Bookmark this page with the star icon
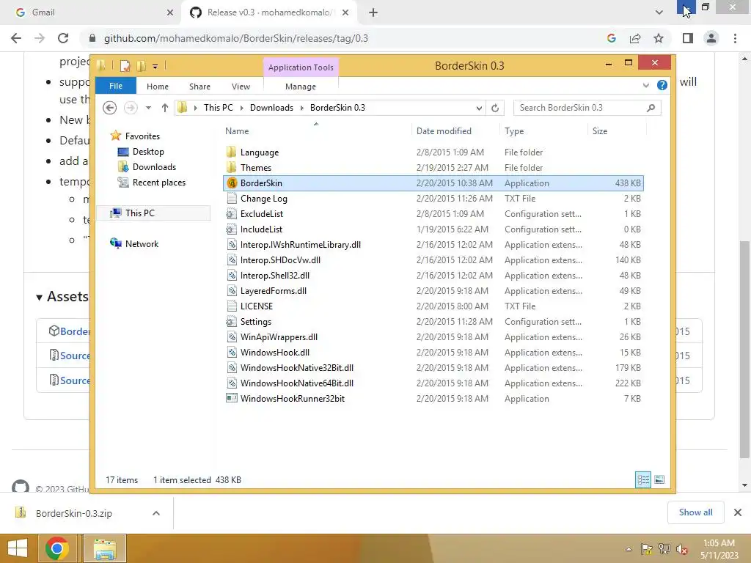751x563 pixels. tap(659, 38)
